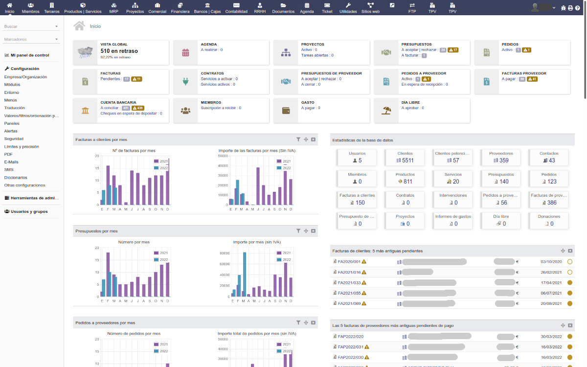Select Módulos in the Configuración menu
The height and width of the screenshot is (367, 587).
12,85
